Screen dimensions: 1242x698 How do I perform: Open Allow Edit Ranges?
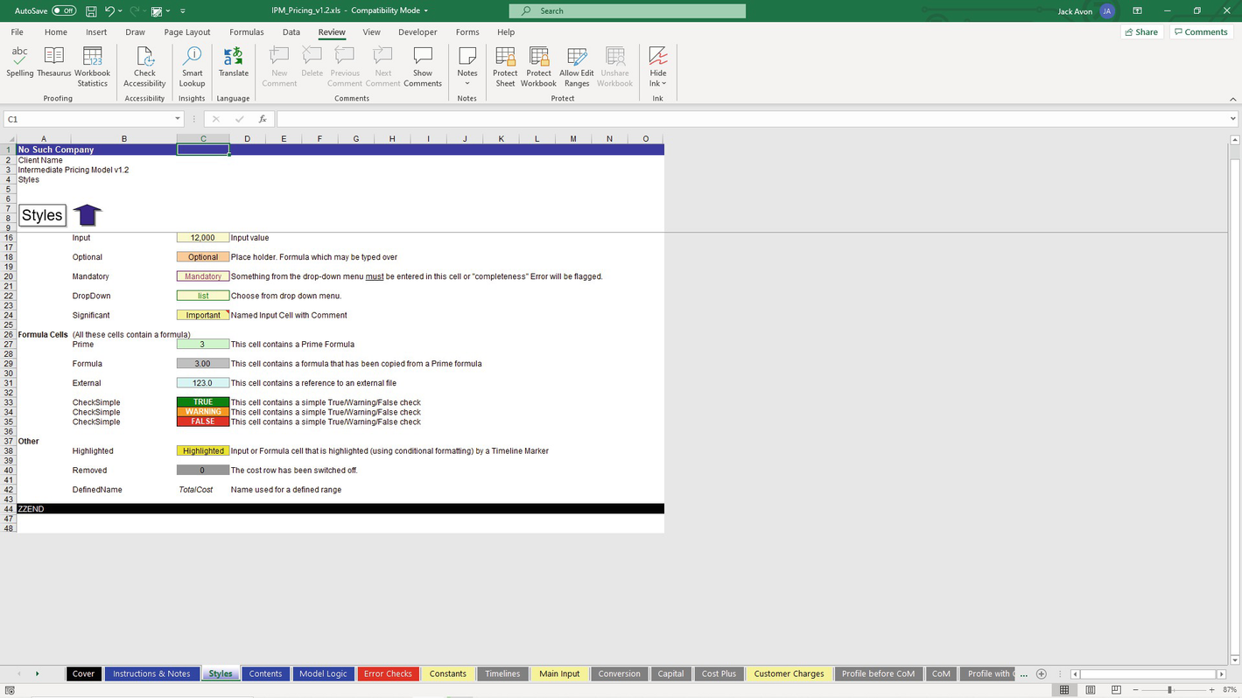pos(576,66)
